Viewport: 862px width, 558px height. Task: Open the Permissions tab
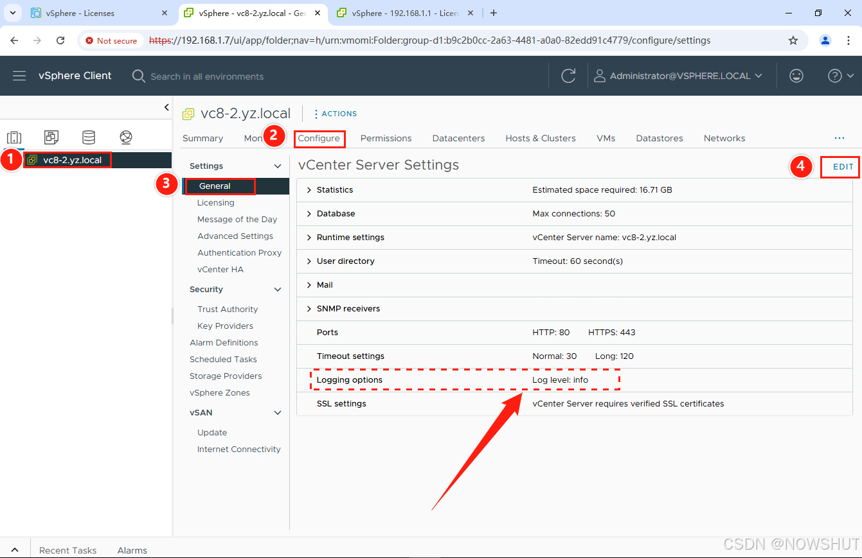point(386,138)
